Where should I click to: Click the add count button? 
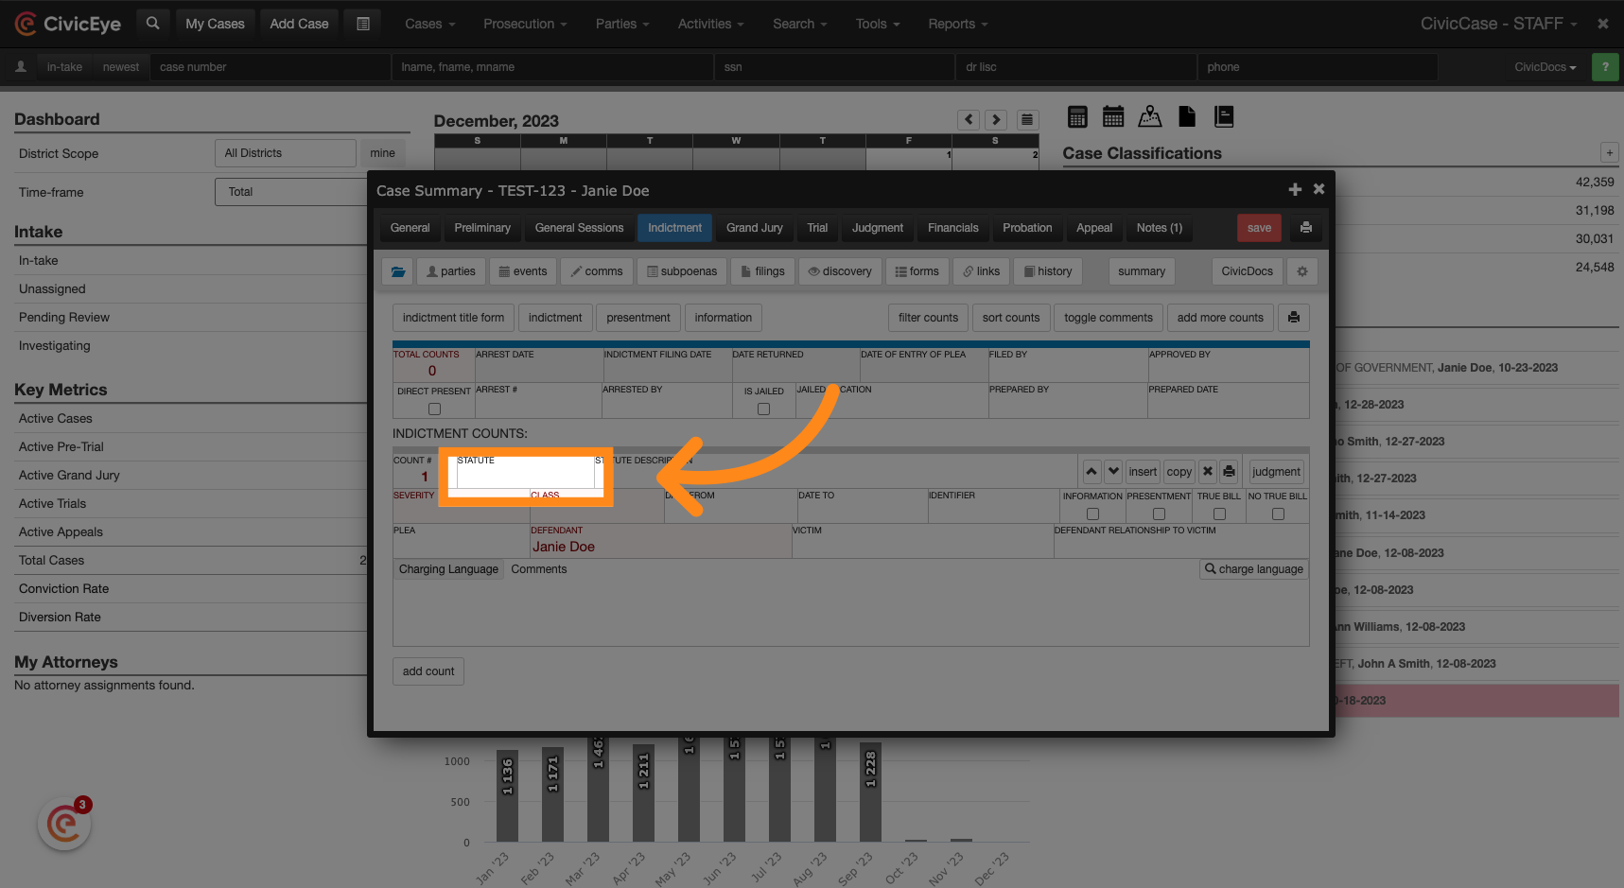428,671
